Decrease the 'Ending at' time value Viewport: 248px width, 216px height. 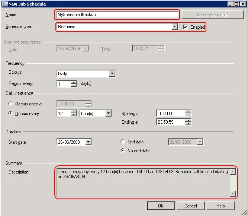coord(188,124)
